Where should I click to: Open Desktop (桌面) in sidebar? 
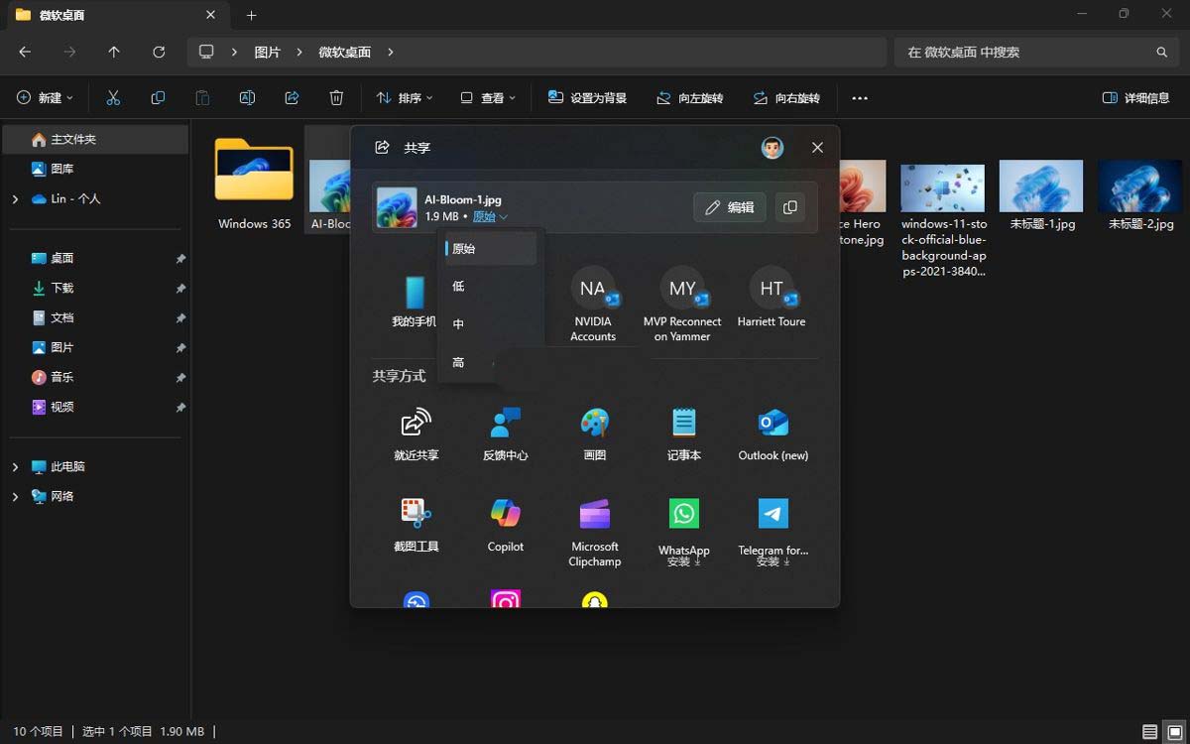pyautogui.click(x=96, y=258)
